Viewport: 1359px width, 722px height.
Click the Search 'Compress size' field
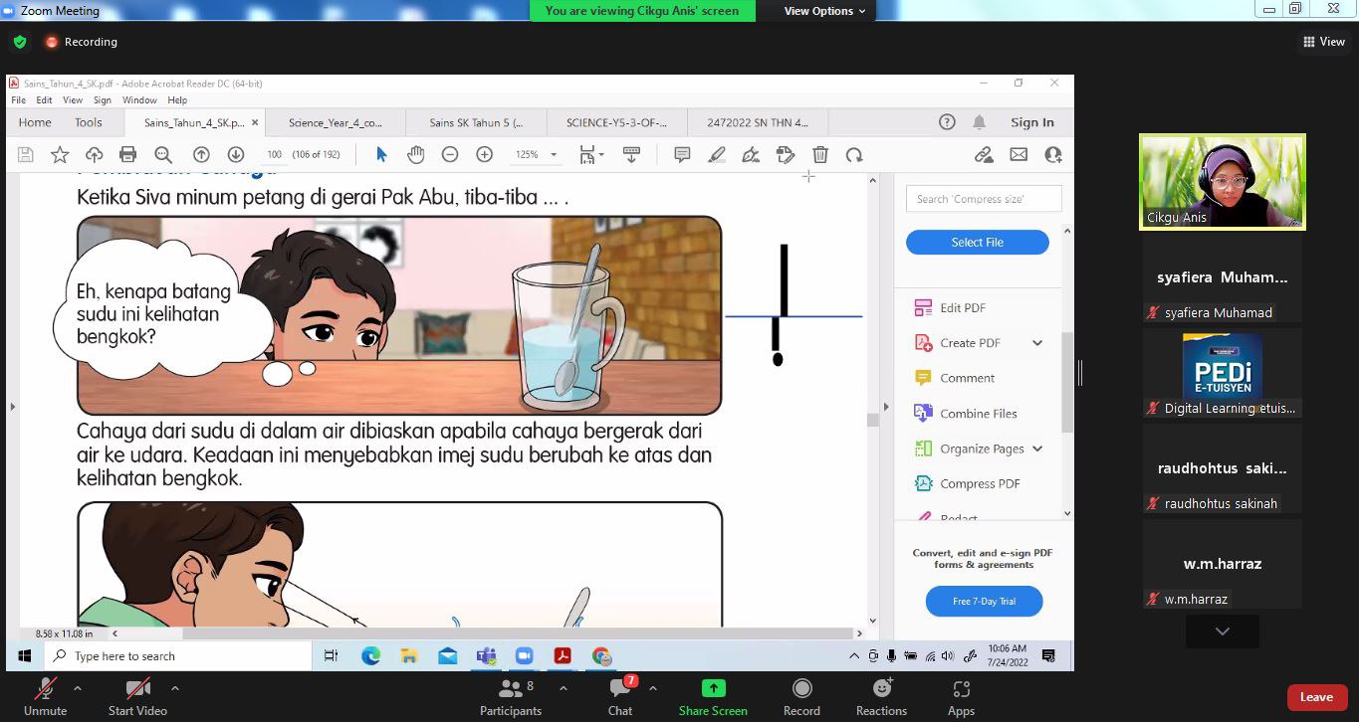(984, 199)
